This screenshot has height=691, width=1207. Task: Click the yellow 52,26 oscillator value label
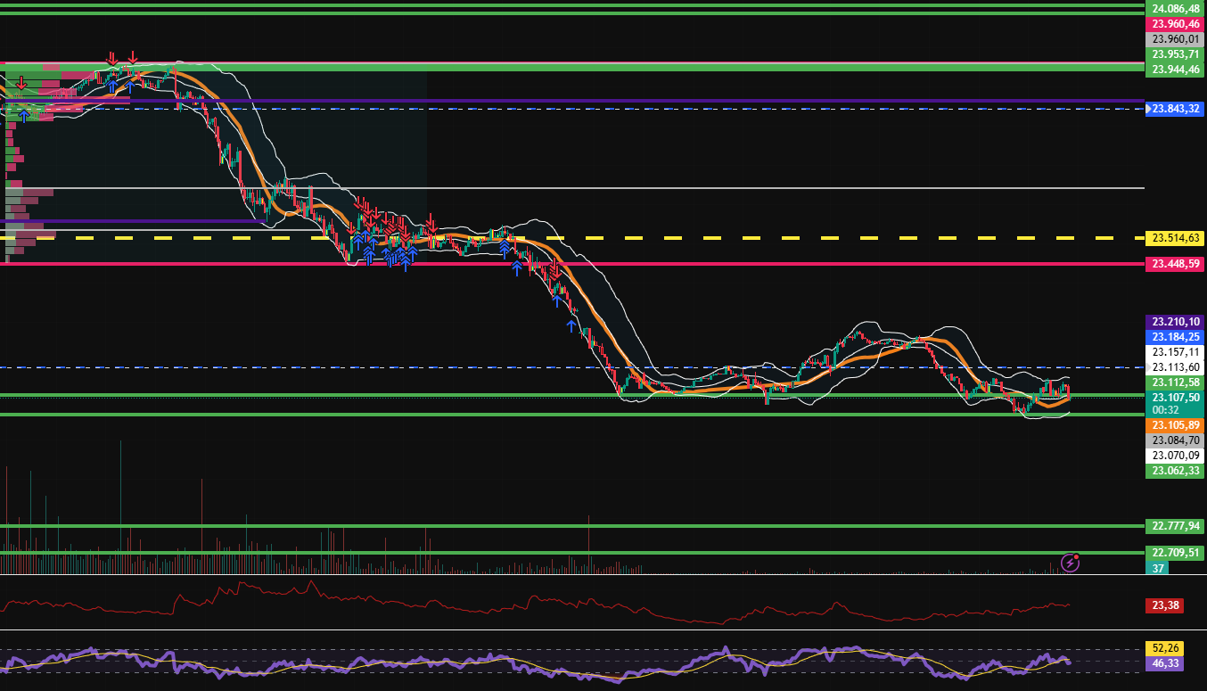(x=1162, y=648)
